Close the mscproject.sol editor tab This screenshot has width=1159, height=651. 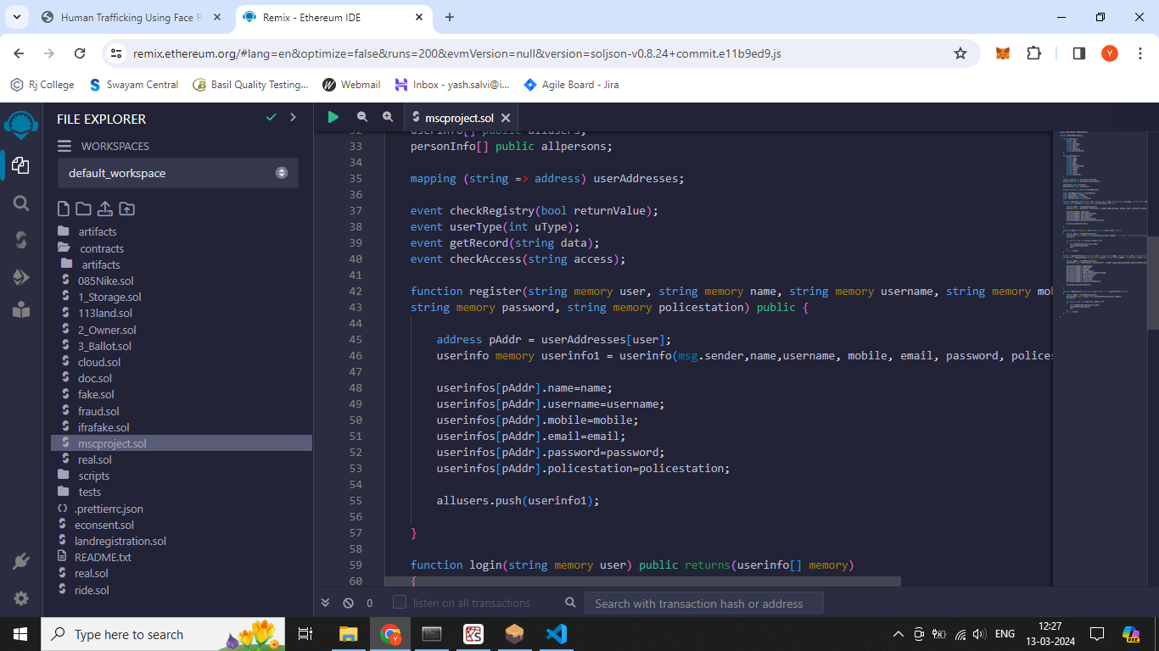[506, 119]
